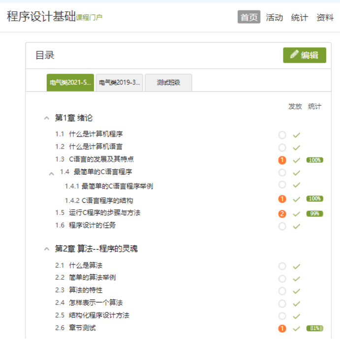Collapse 第2章 算法--程序的灵魂 chapter
Image resolution: width=340 pixels, height=339 pixels.
point(47,249)
